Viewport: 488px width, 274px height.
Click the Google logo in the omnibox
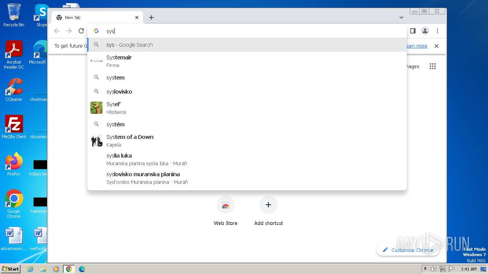pos(96,31)
